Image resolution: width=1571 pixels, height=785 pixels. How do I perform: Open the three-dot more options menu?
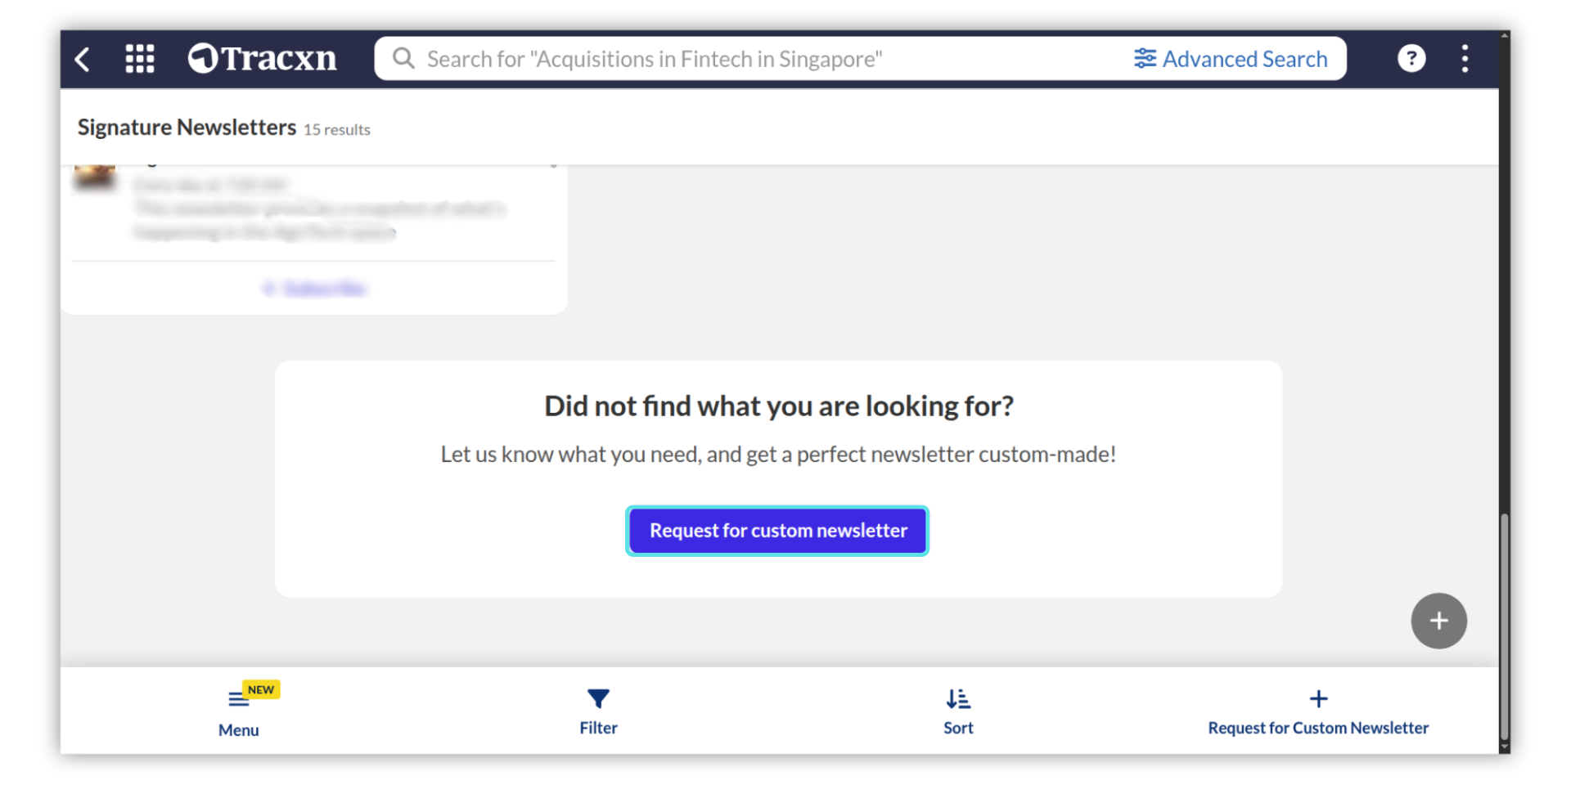[1465, 59]
